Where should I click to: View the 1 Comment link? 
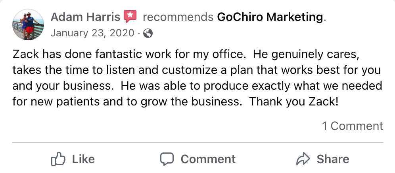tap(353, 126)
